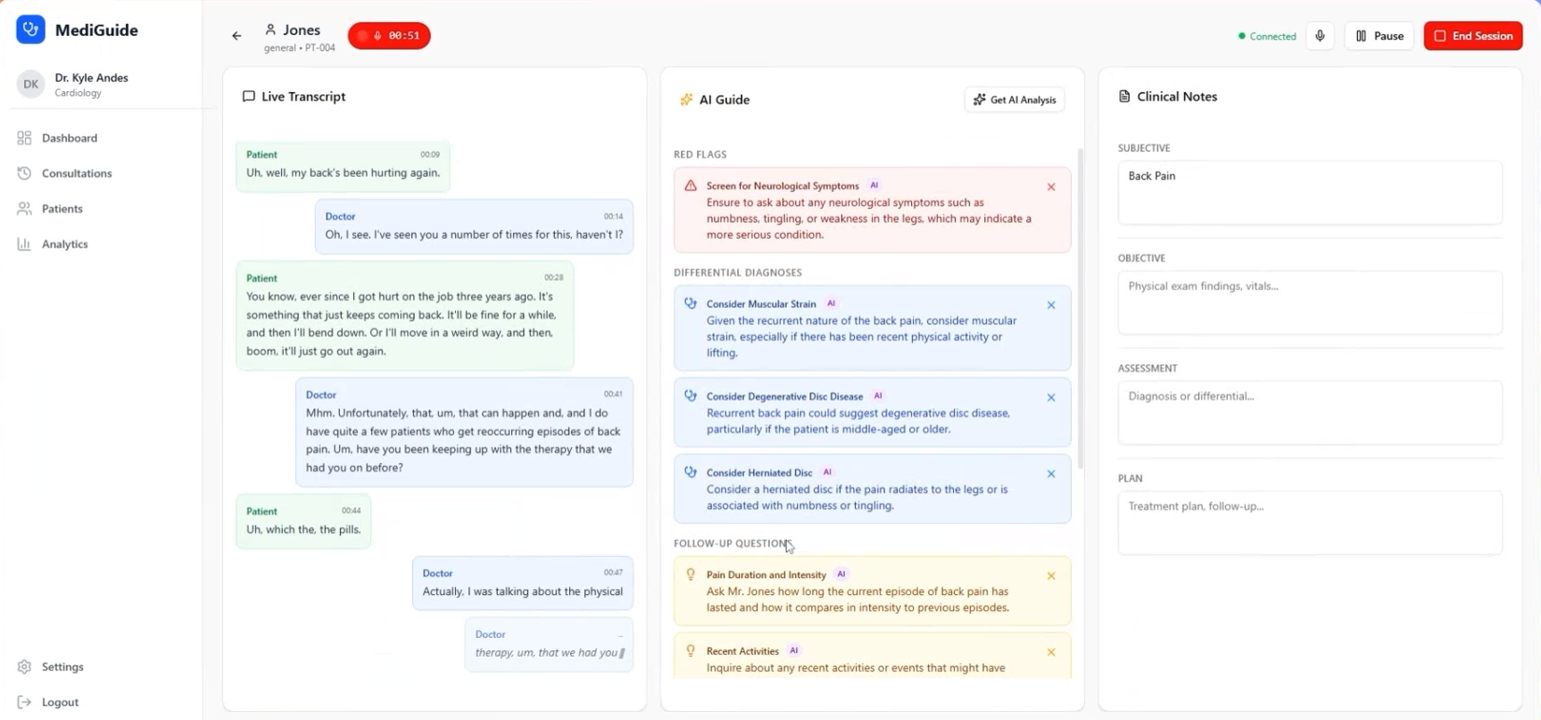Viewport: 1541px width, 720px height.
Task: Dismiss the Recent Activities follow-up question
Action: point(1051,653)
